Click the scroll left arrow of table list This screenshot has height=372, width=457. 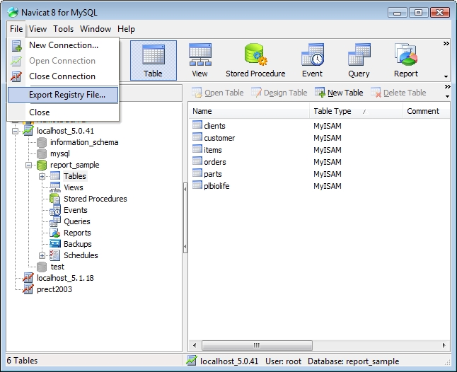pyautogui.click(x=195, y=346)
